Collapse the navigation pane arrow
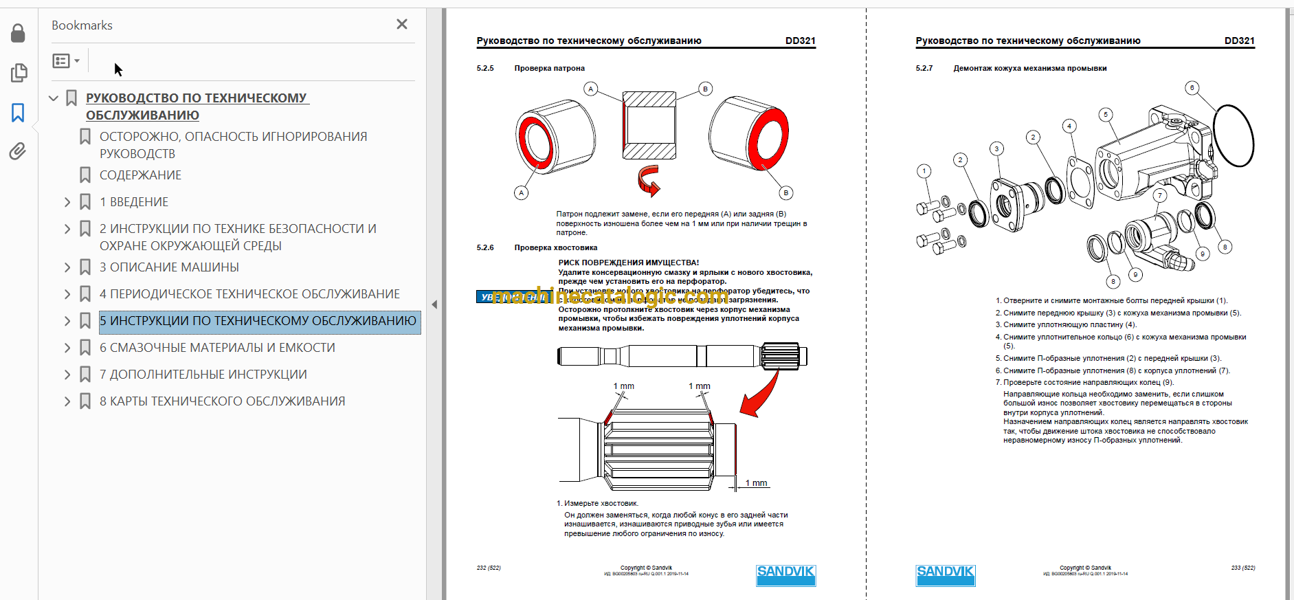Screen dimensions: 1294x600 coord(434,304)
